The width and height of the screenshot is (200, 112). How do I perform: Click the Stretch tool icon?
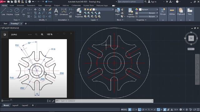coord(35,16)
